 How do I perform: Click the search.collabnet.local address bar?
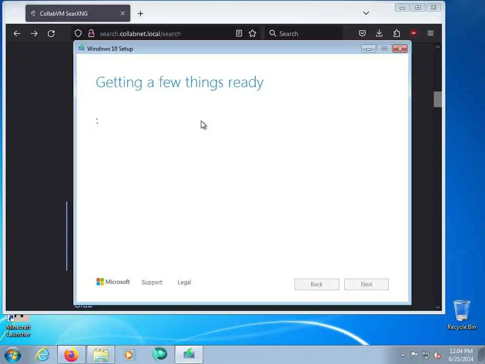point(165,34)
